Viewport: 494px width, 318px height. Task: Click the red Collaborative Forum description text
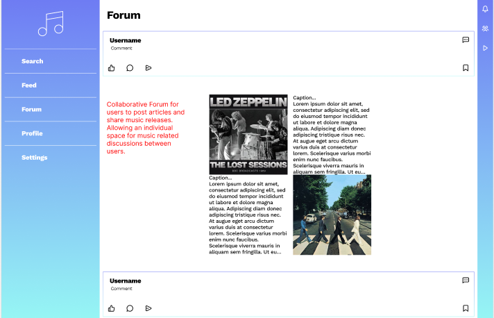[146, 128]
